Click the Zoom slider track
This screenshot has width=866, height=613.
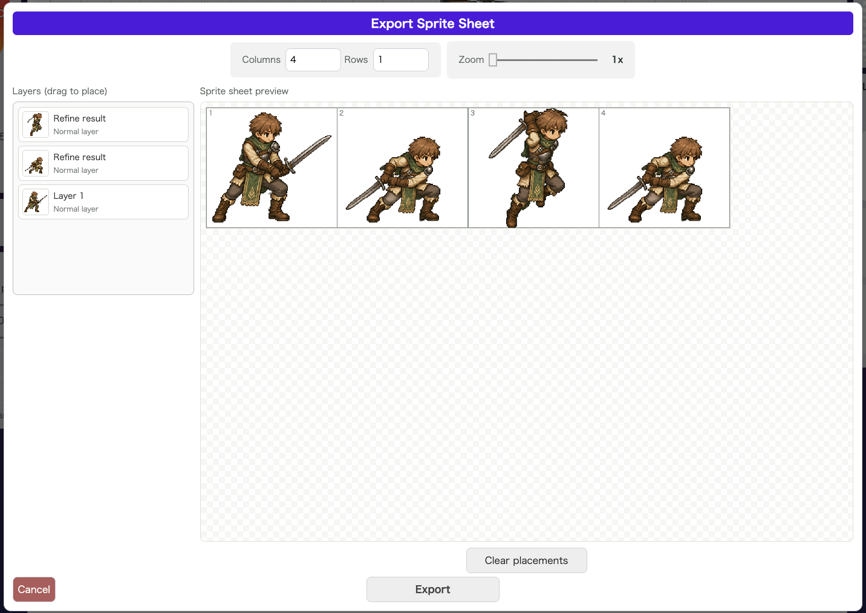pos(543,60)
